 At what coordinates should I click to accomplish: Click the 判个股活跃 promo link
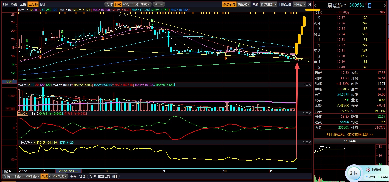coord(350,134)
